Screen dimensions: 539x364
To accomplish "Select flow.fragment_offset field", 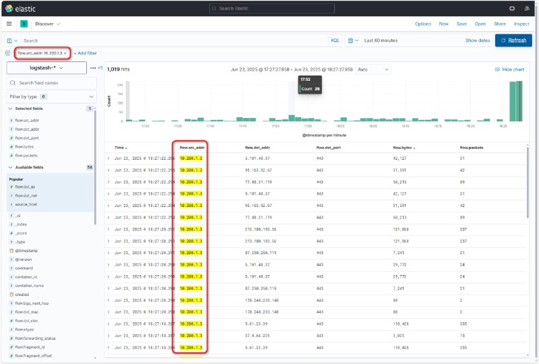I will pyautogui.click(x=33, y=356).
